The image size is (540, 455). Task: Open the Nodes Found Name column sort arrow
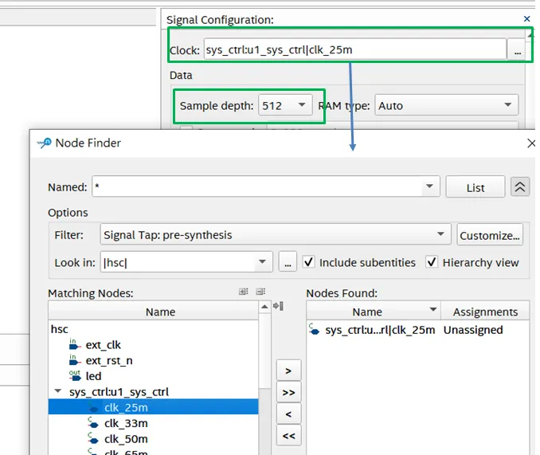click(x=433, y=309)
